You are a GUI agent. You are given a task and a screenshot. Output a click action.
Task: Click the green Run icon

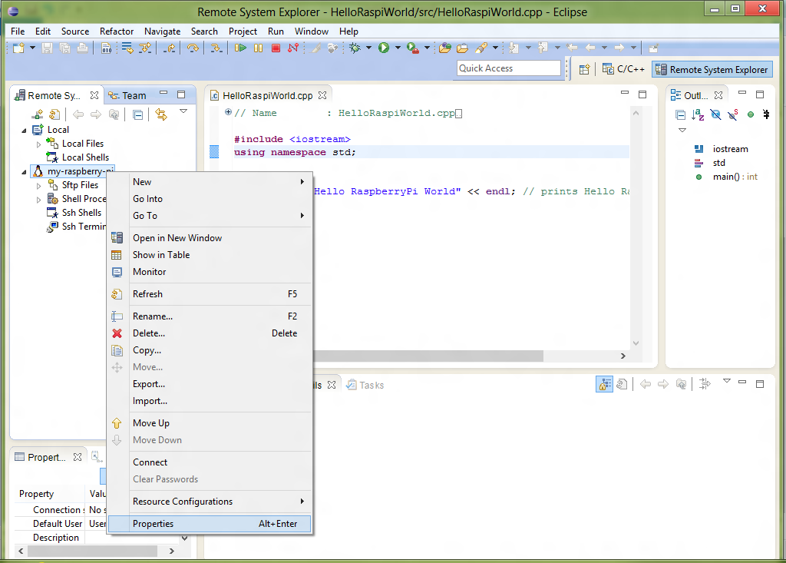384,48
